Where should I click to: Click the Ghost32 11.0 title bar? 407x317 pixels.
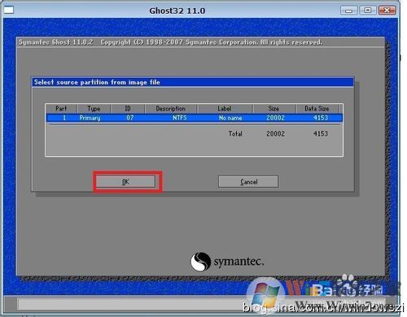point(177,11)
